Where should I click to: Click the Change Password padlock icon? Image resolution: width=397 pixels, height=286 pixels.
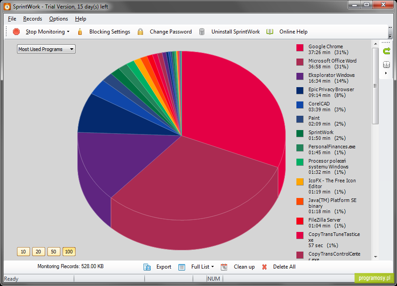[x=140, y=32]
